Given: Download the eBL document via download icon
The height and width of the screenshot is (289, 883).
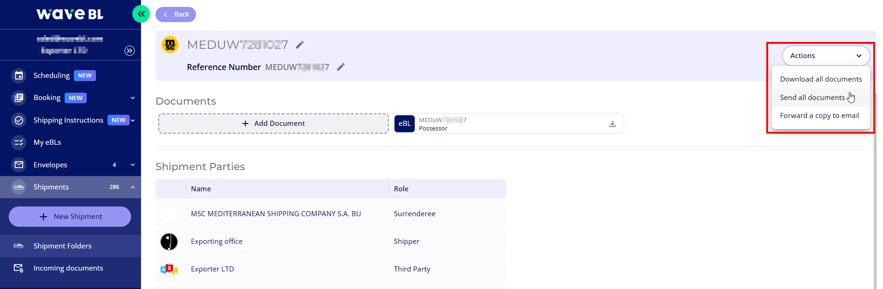Looking at the screenshot, I should [613, 124].
